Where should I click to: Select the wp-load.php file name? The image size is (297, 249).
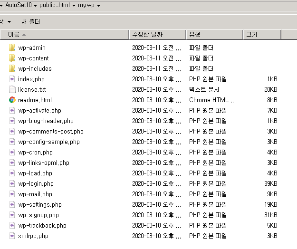(35, 173)
